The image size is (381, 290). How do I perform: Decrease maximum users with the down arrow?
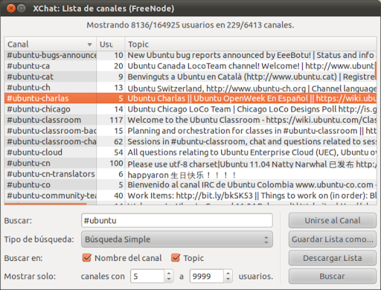[228, 280]
